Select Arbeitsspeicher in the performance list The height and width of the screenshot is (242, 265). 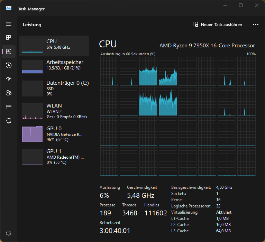(x=54, y=67)
